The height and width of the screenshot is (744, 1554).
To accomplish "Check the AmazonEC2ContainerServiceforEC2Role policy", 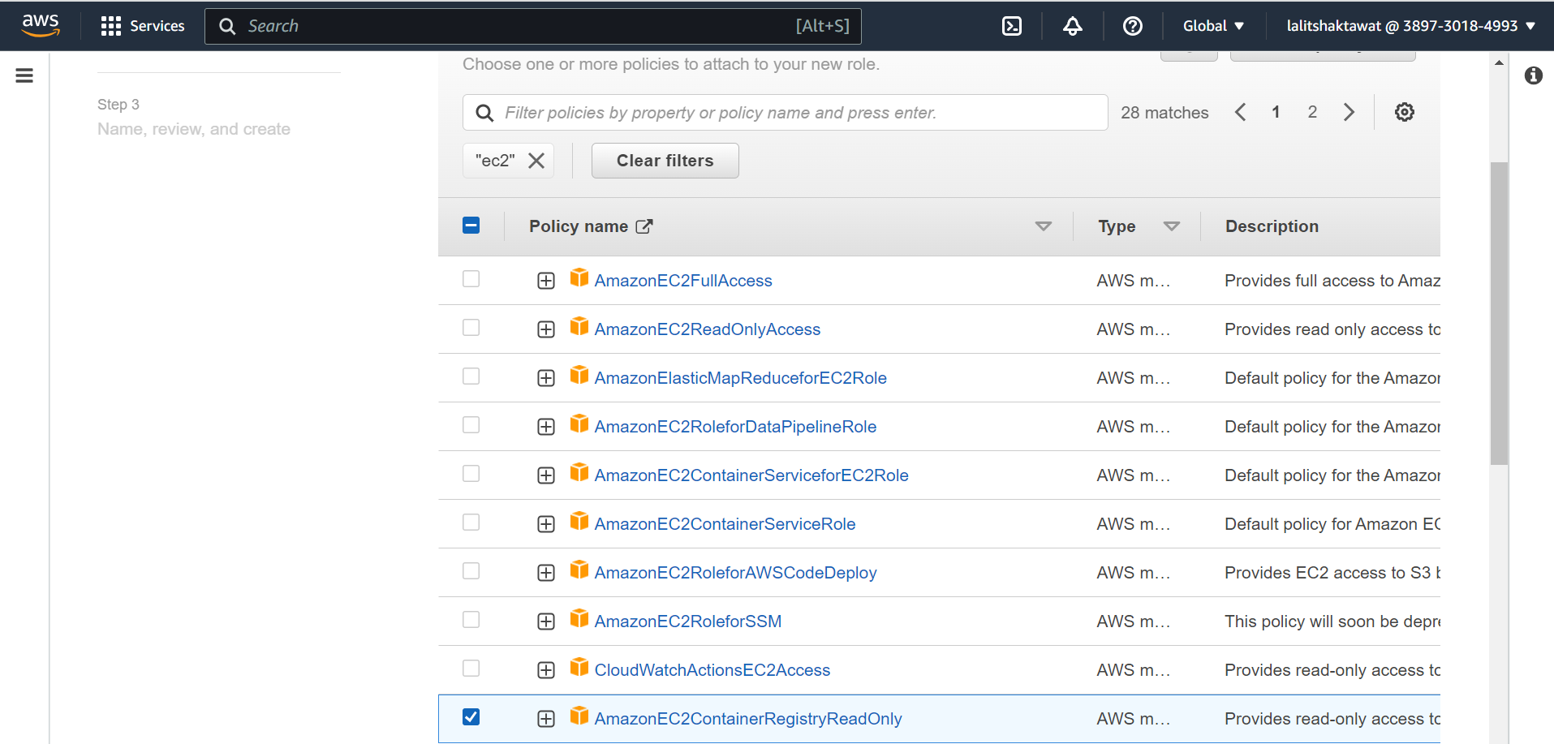I will pos(471,474).
